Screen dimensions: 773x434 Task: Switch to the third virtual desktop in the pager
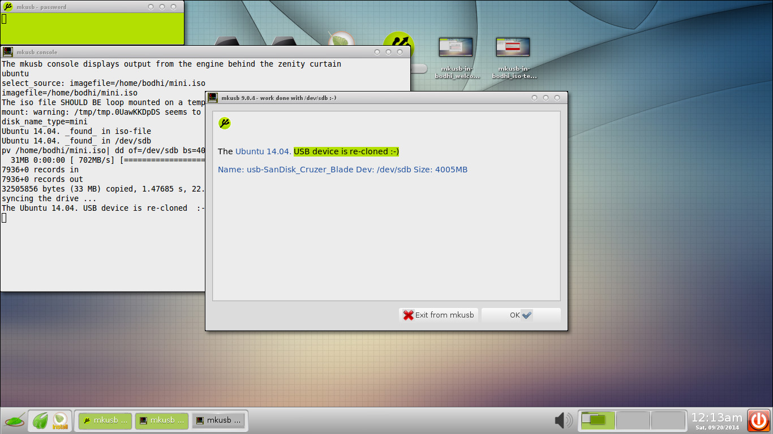click(x=668, y=420)
